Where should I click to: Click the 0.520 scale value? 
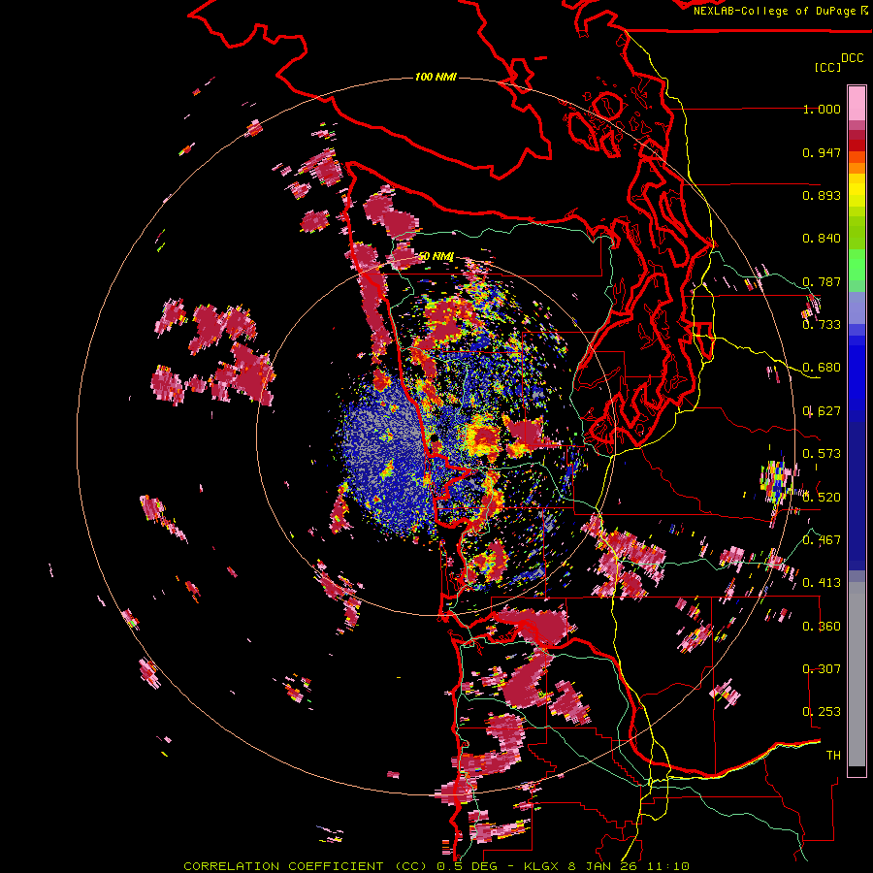coord(822,498)
